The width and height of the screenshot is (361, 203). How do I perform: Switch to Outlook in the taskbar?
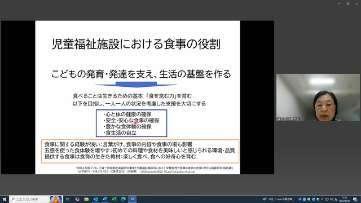click(x=95, y=199)
